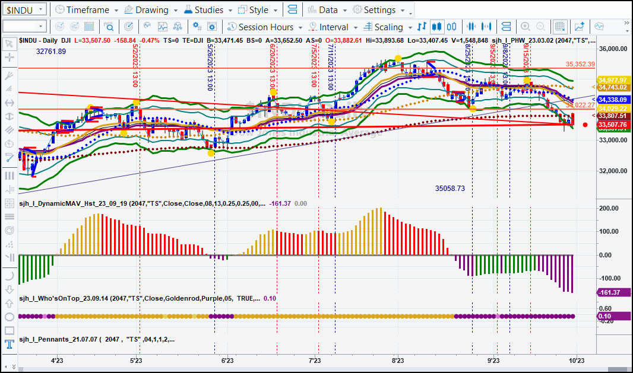Click the 34,338.09 blue price label
Image resolution: width=633 pixels, height=373 pixels.
tap(612, 100)
